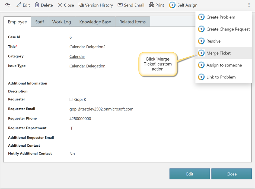This screenshot has width=255, height=189.
Task: Choose Create Problem in dropdown menu
Action: click(x=221, y=17)
